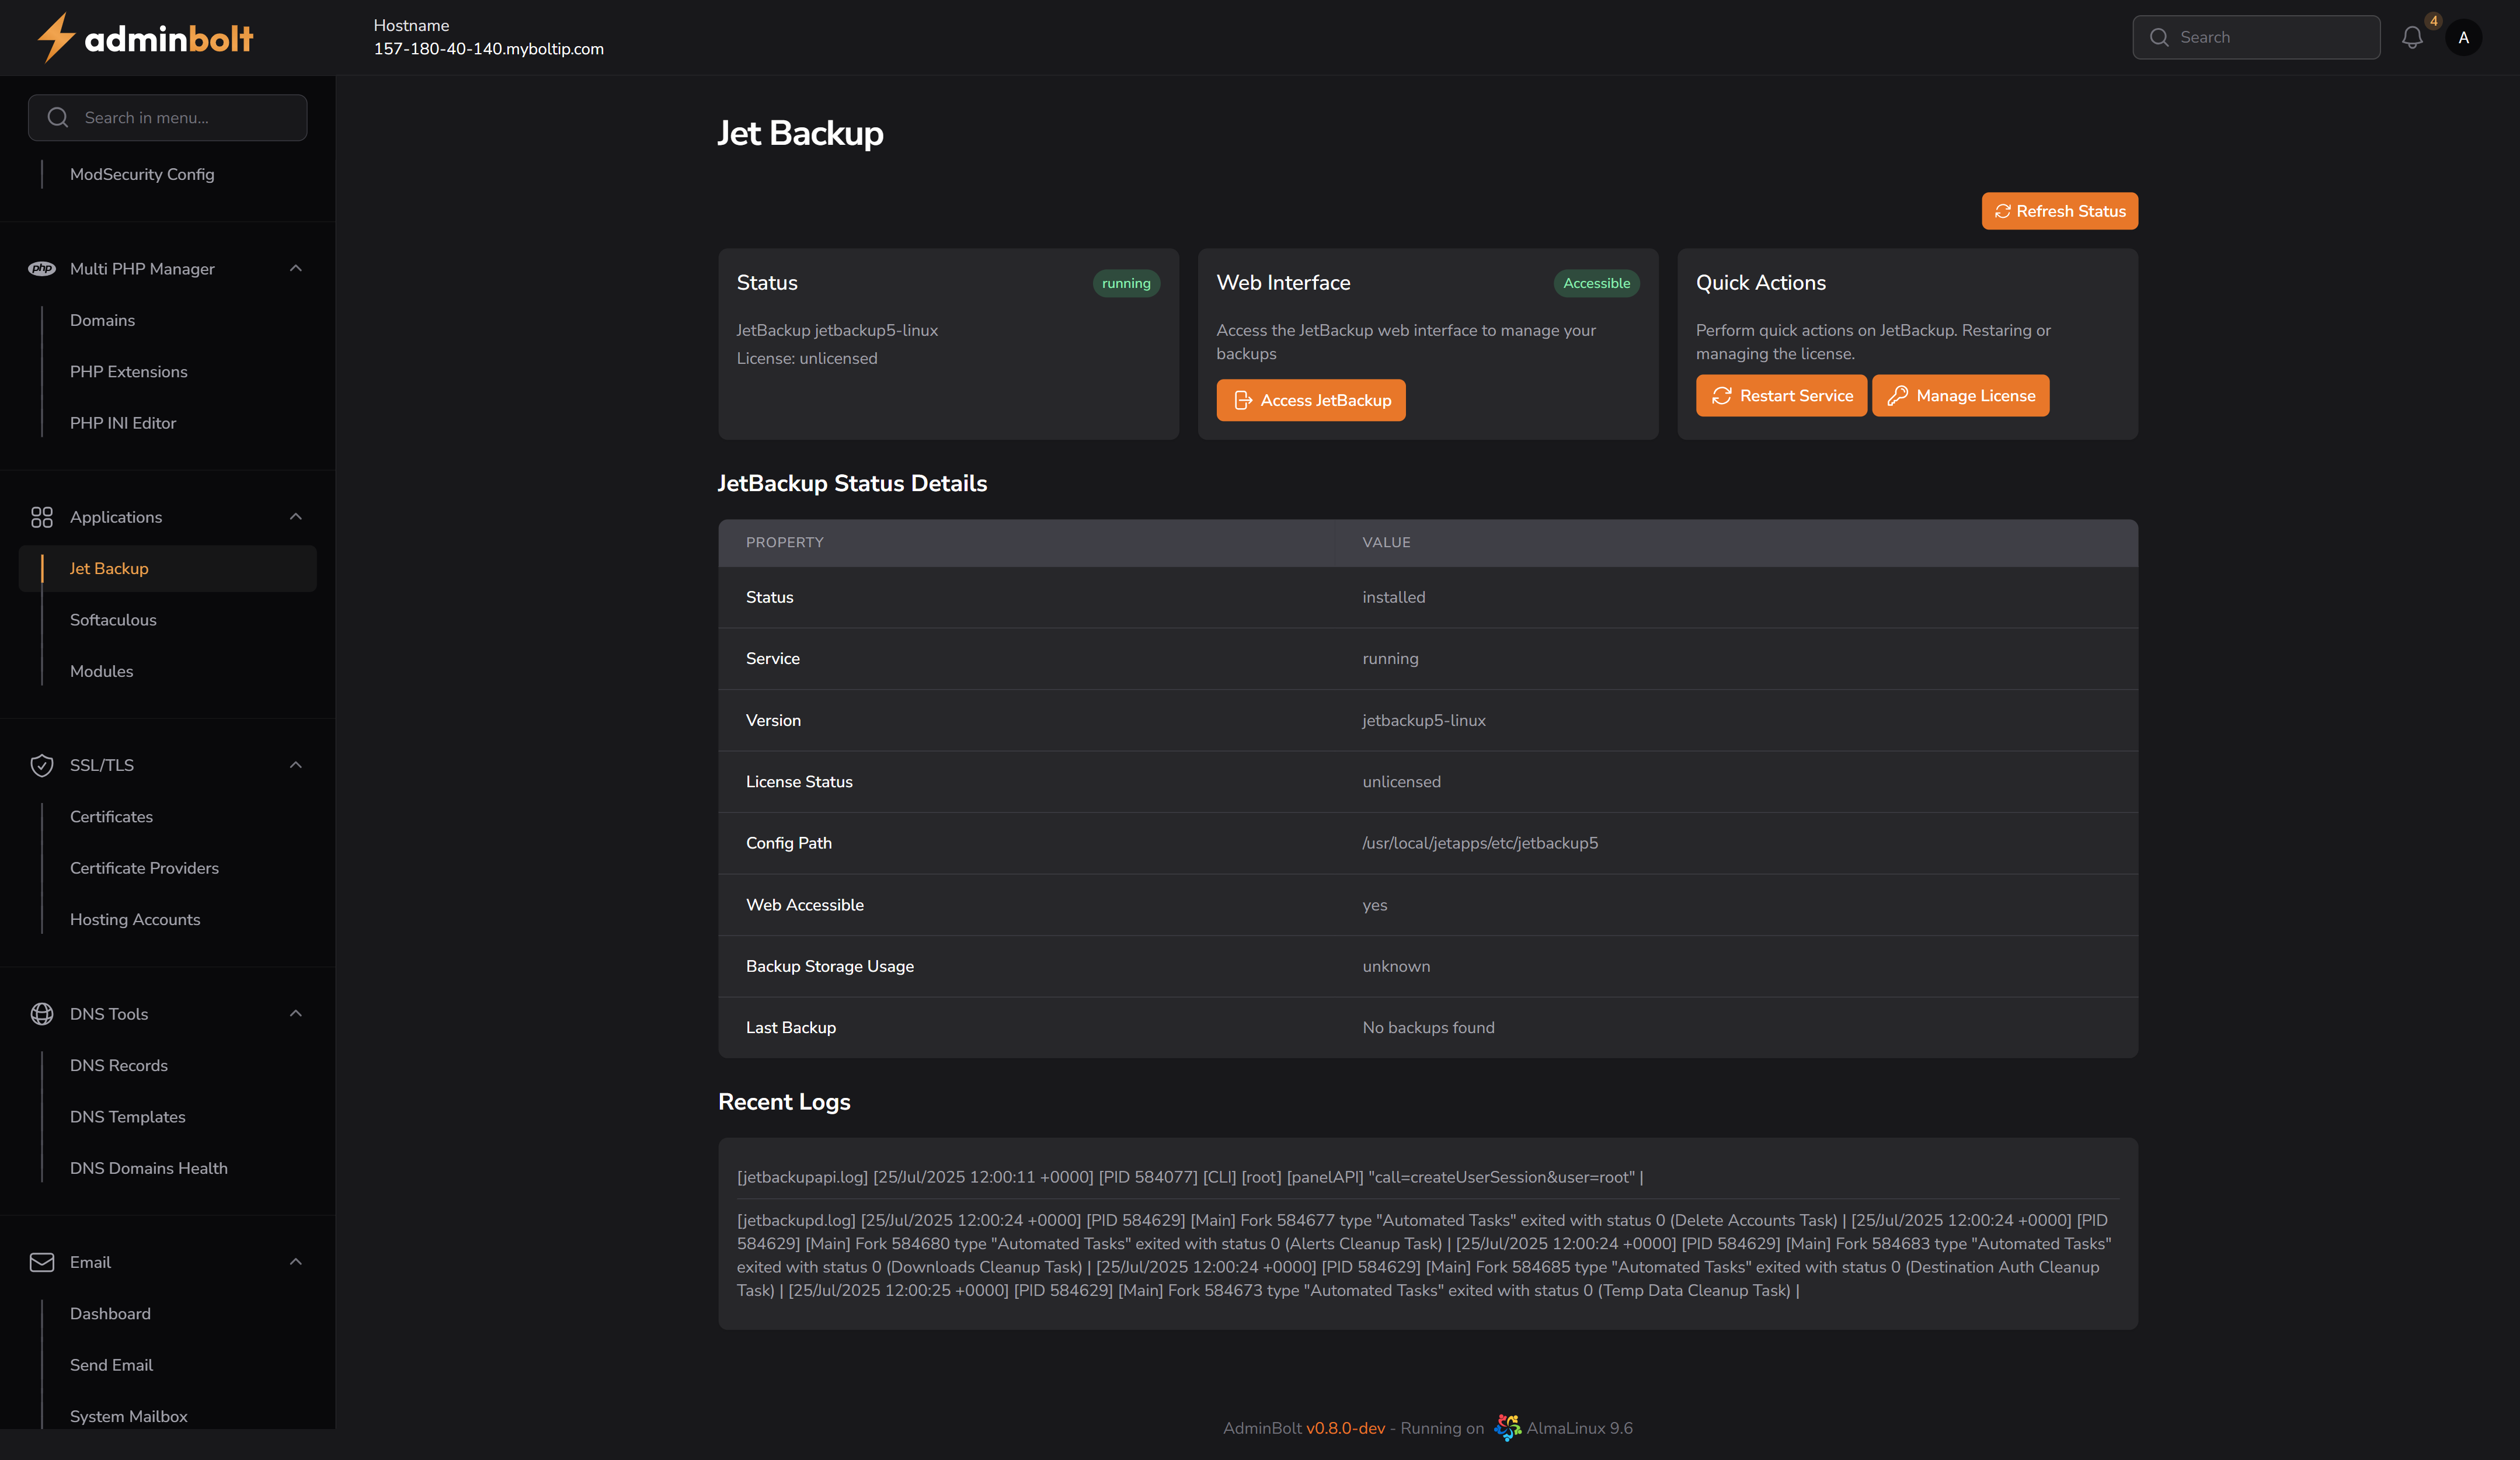Open the user avatar menu
Viewport: 2520px width, 1460px height.
pyautogui.click(x=2463, y=38)
